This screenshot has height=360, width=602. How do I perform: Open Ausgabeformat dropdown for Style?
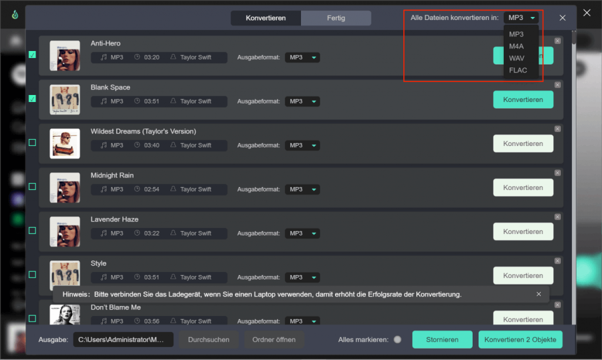point(302,278)
